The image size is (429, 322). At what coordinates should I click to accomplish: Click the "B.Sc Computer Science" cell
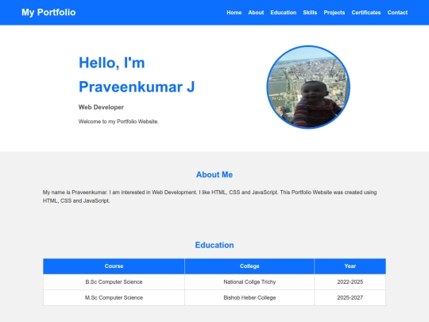(114, 282)
